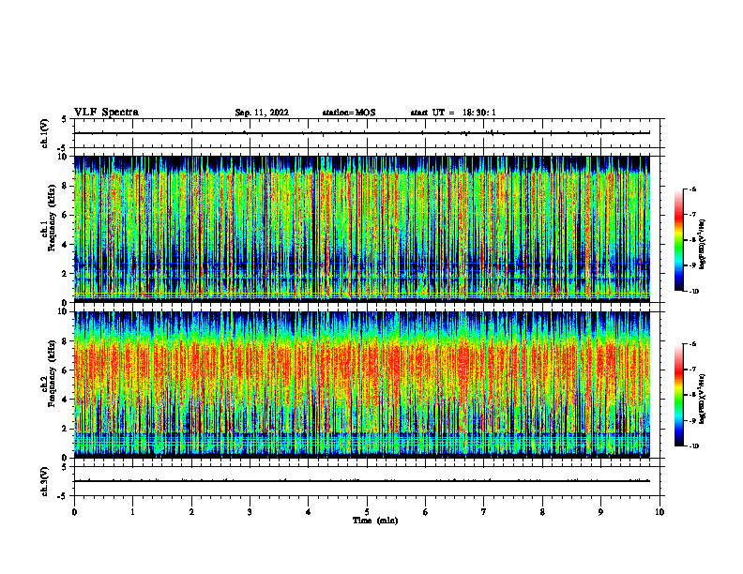Click tick label "5" on the time axis
Viewport: 743px width, 574px height.
[367, 512]
